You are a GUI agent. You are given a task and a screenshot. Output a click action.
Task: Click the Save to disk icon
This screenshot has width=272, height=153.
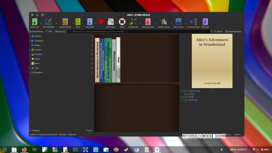[178, 22]
